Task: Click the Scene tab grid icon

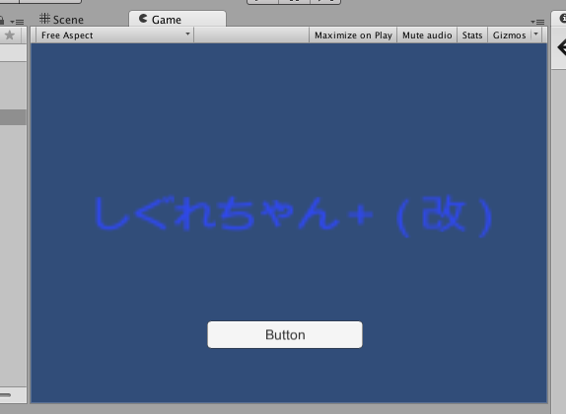Action: pos(44,19)
